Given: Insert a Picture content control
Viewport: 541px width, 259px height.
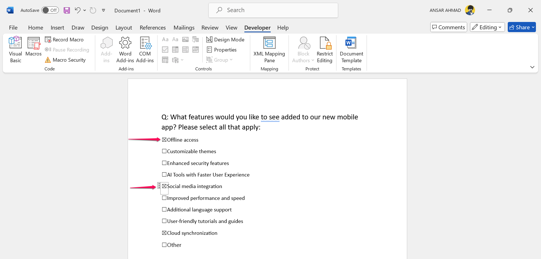Looking at the screenshot, I should pos(185,39).
